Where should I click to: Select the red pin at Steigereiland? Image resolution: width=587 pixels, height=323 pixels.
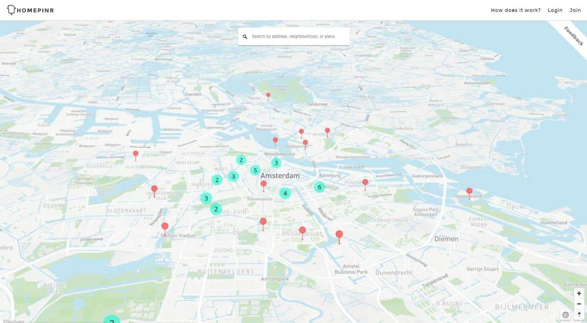tap(469, 191)
